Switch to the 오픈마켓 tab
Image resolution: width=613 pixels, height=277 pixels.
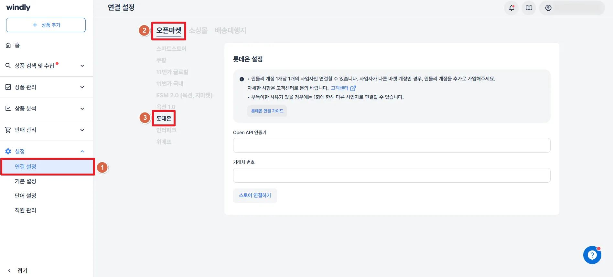click(x=169, y=31)
